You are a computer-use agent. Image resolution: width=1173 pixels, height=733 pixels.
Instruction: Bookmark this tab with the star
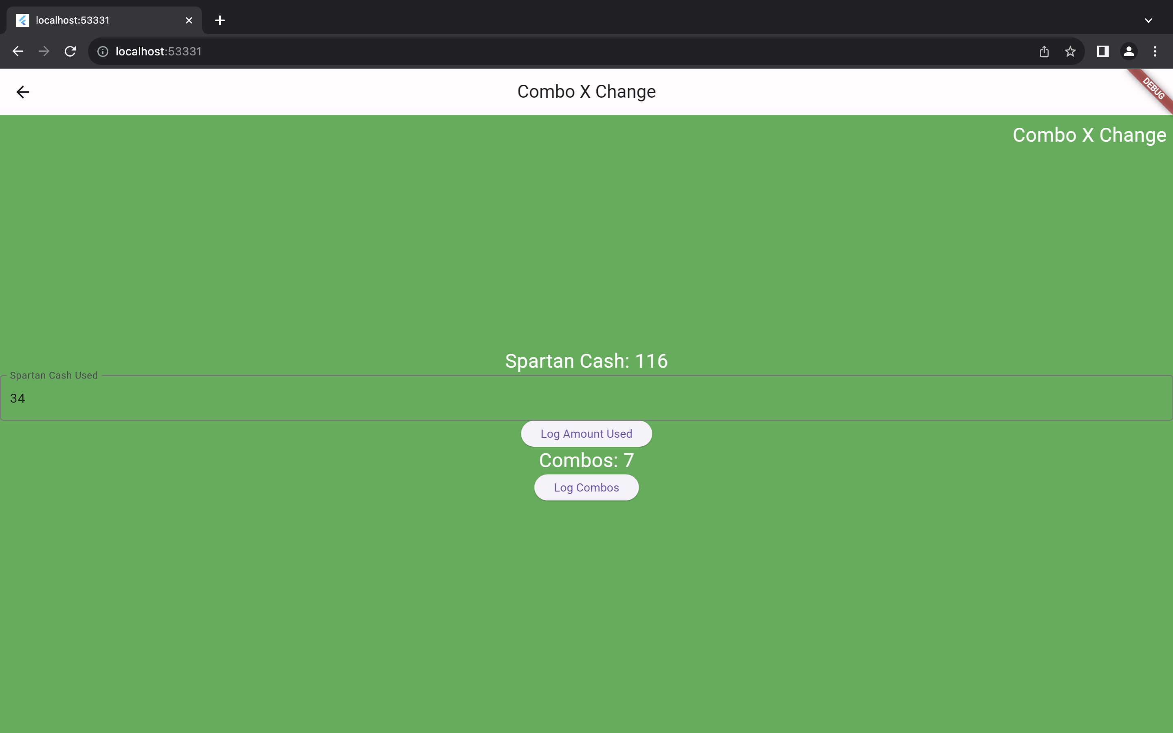click(1070, 51)
